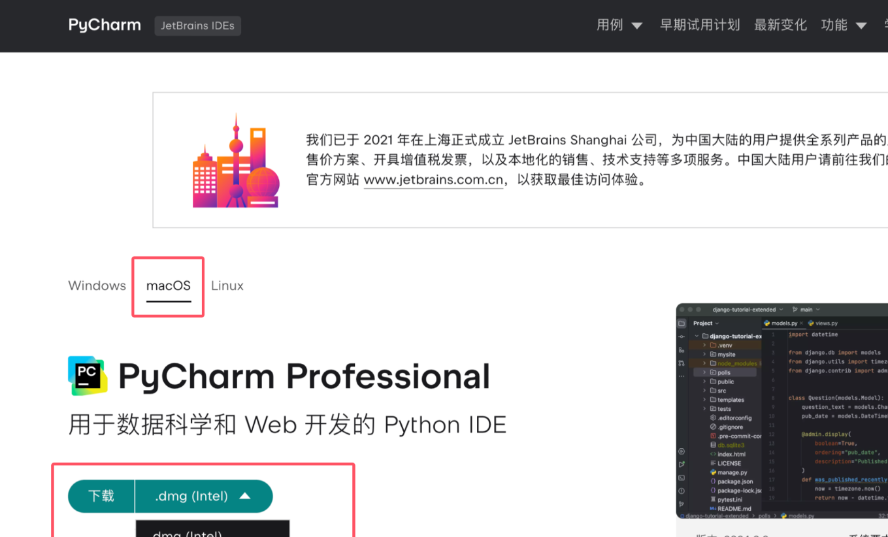This screenshot has width=888, height=537.
Task: Click the Terminal icon in IDE screenshot sidebar
Action: click(682, 478)
